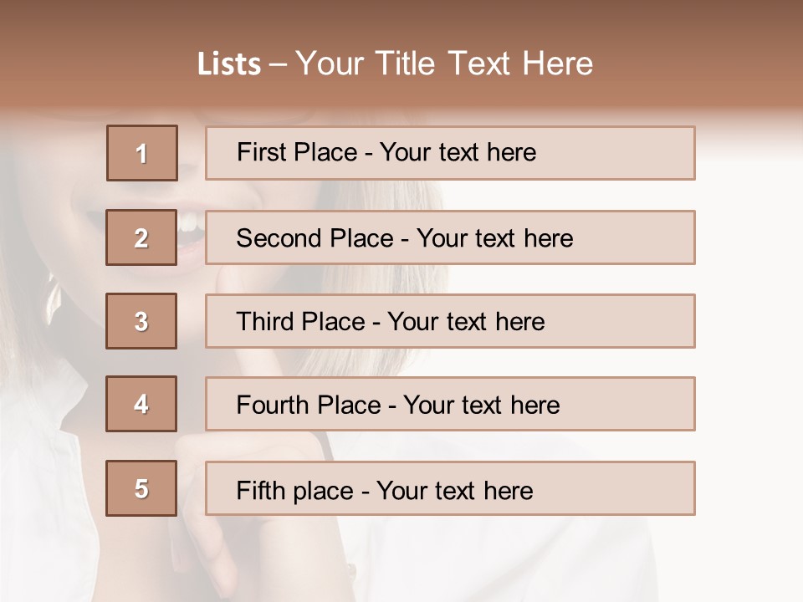The image size is (803, 602).
Task: Select the Fourth Place text bar
Action: tap(450, 404)
